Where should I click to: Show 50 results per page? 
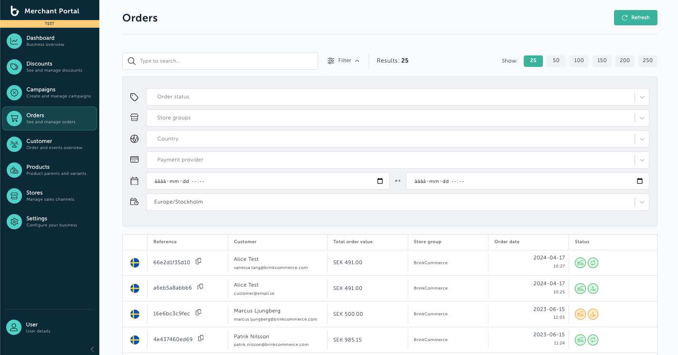(556, 61)
